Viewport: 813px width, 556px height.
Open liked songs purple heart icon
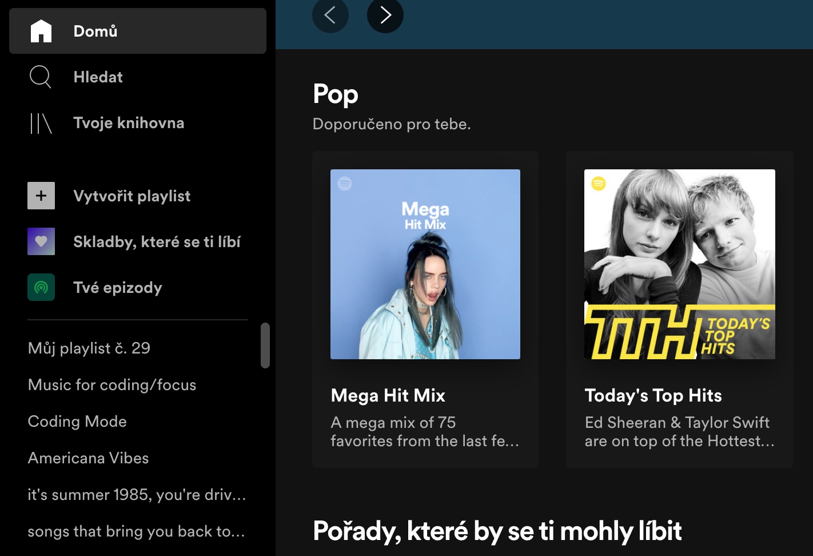coord(41,241)
